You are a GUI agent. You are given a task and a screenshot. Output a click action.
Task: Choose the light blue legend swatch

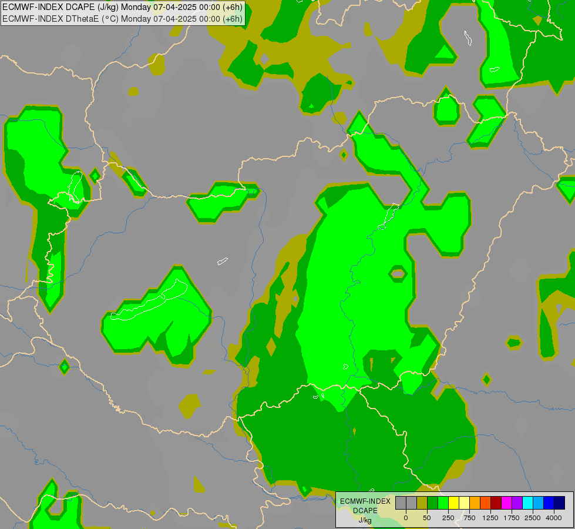coord(539,503)
